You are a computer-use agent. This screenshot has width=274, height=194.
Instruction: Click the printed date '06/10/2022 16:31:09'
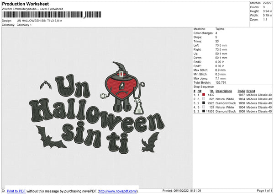point(187,190)
